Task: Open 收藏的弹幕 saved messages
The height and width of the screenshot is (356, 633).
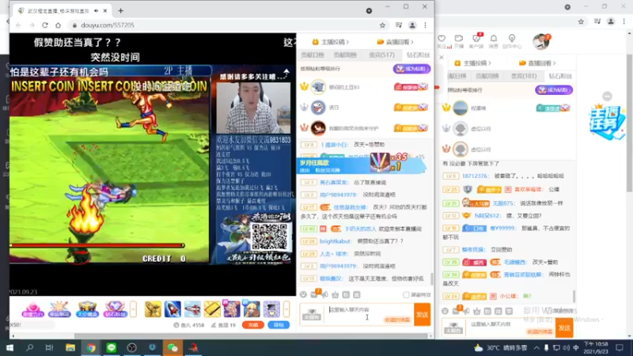Action: click(397, 320)
